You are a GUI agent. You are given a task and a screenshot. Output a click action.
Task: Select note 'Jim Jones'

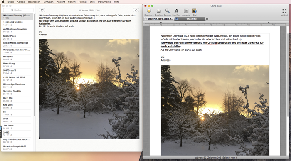click(17, 127)
